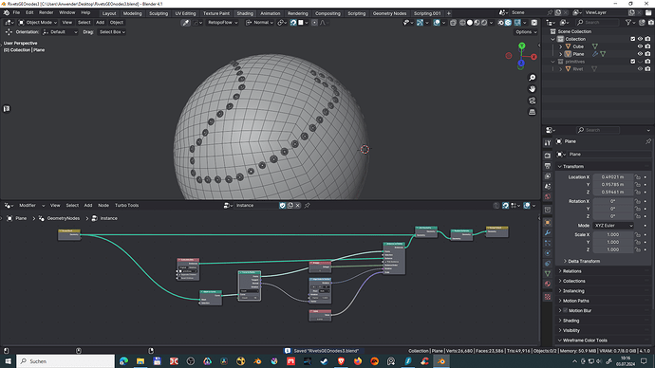Toggle Rivet object eye visibility
This screenshot has width=655, height=368.
640,69
